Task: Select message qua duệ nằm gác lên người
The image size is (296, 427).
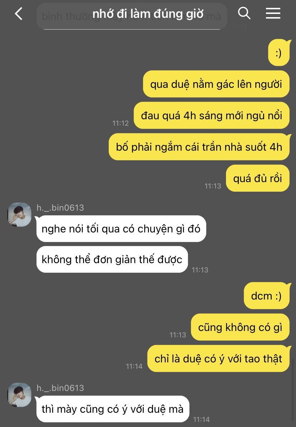Action: click(216, 84)
